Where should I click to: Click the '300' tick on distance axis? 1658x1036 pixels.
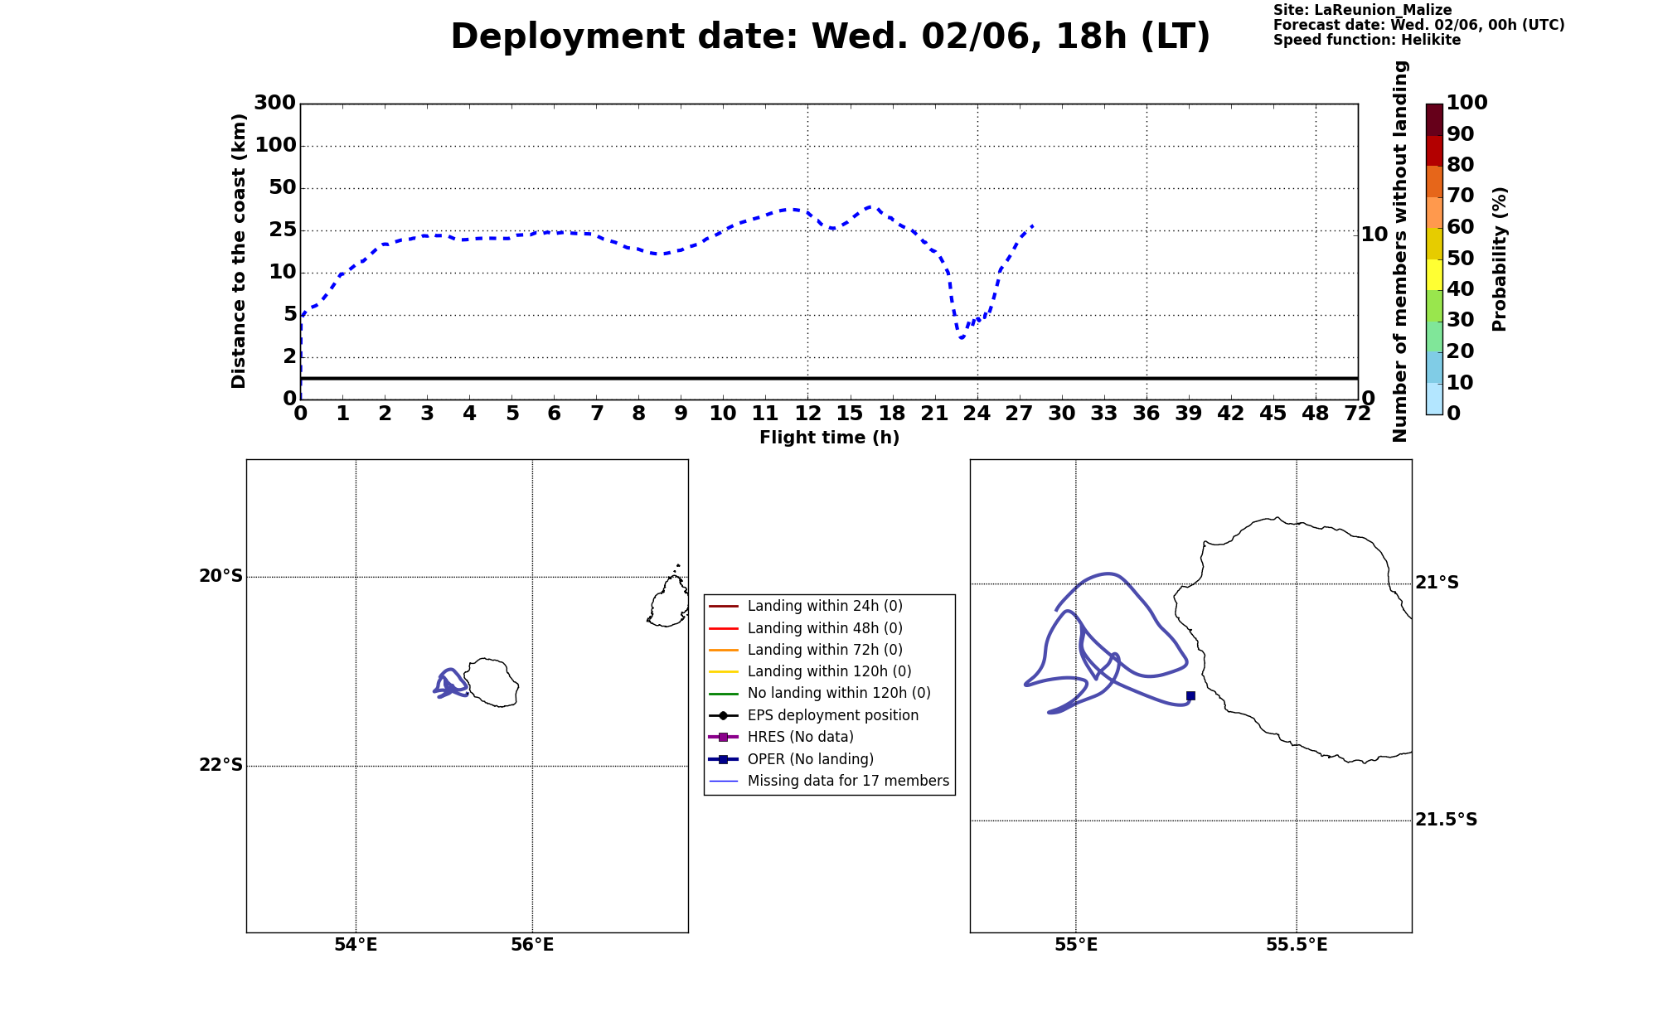[274, 103]
